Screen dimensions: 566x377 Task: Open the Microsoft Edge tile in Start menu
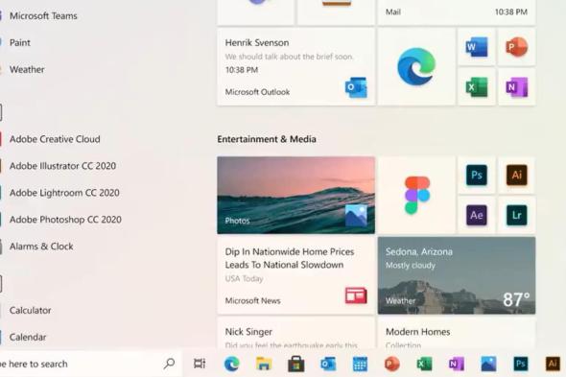[416, 67]
